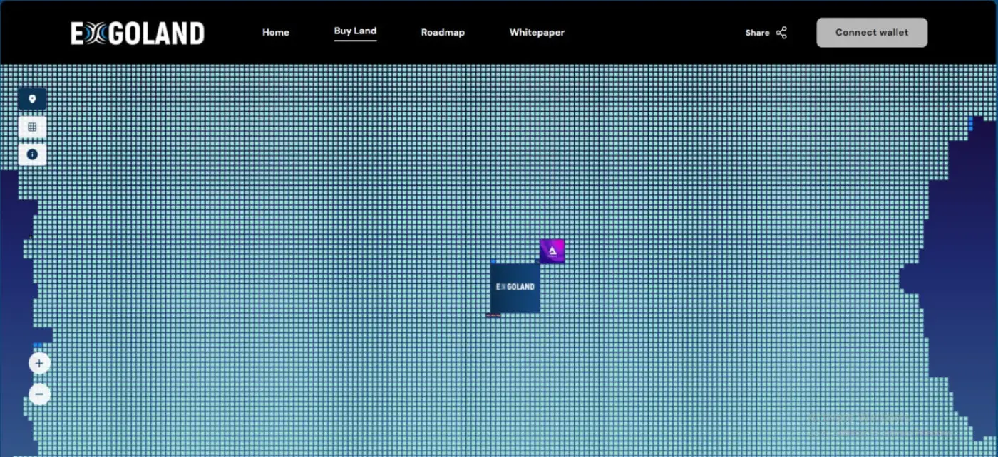The image size is (998, 457).
Task: Toggle the grid view icon
Action: 32,127
